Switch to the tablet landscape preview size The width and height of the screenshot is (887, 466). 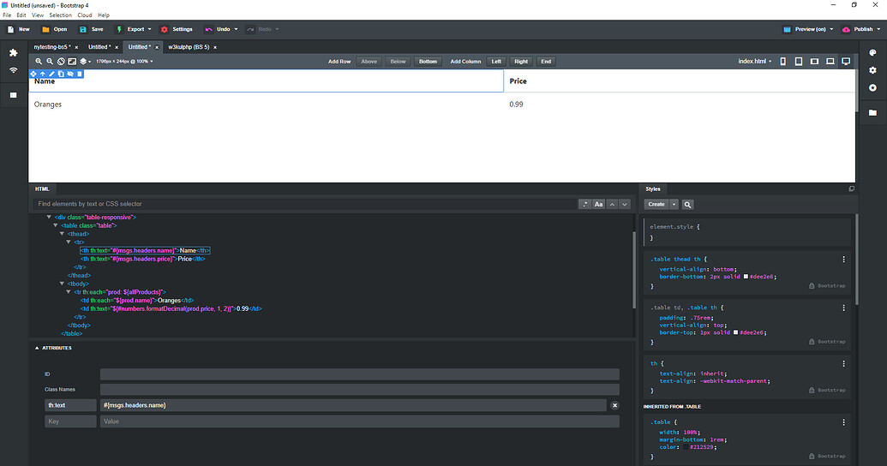coord(815,62)
